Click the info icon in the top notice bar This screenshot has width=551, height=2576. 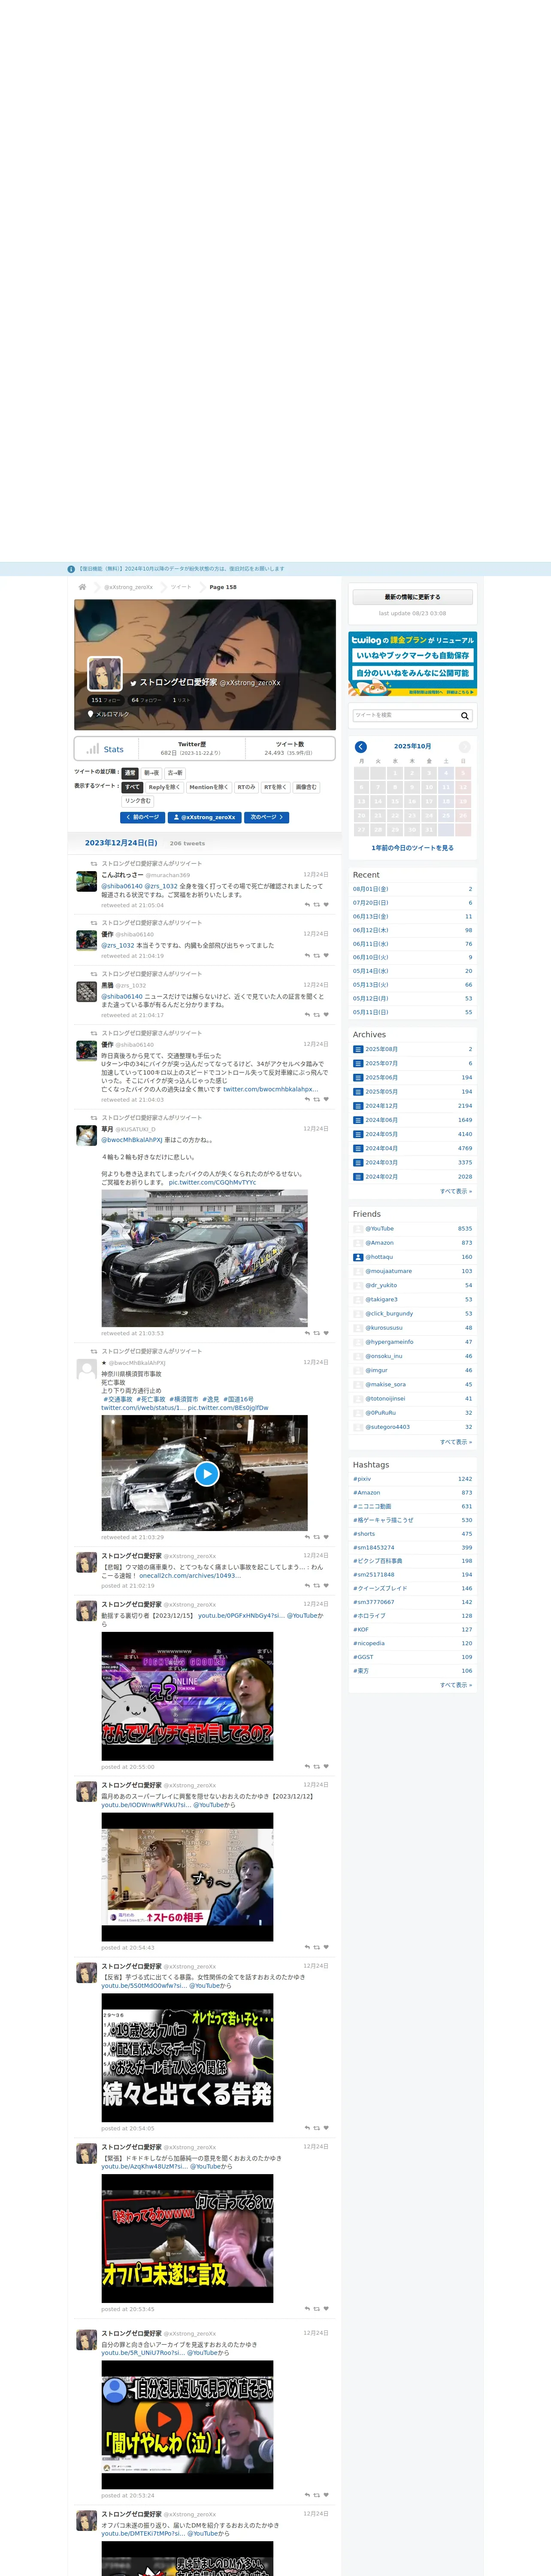71,569
